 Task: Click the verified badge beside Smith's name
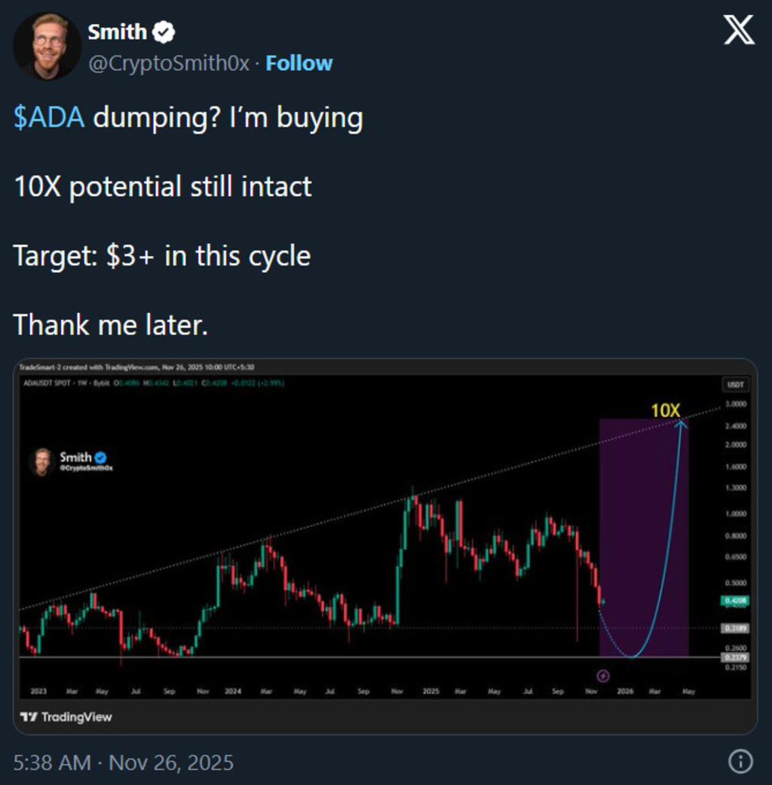point(164,32)
